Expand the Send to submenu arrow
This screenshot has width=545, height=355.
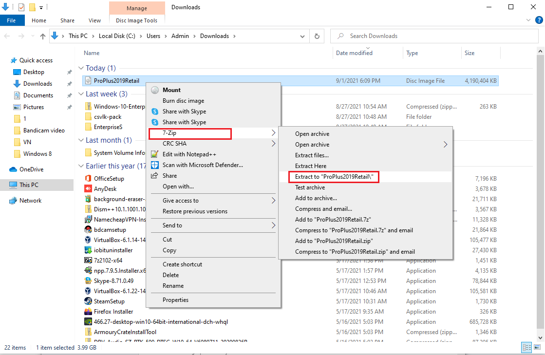click(274, 225)
